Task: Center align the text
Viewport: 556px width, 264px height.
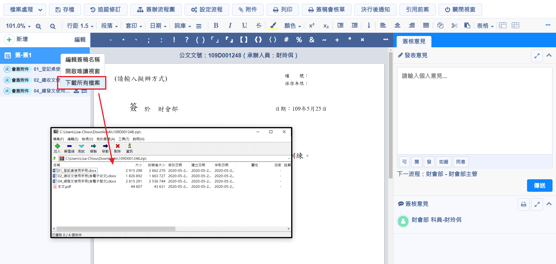Action: [397, 26]
